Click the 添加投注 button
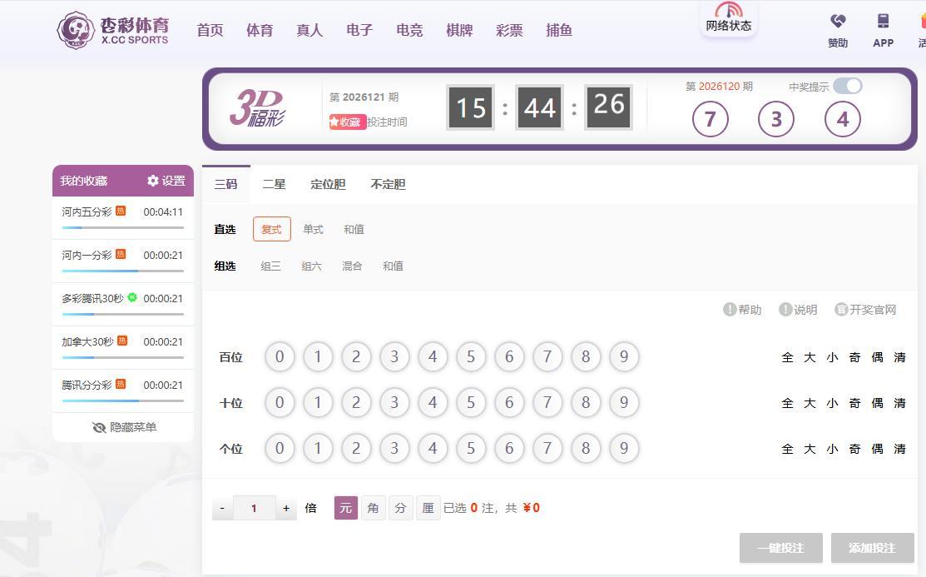 (x=872, y=548)
